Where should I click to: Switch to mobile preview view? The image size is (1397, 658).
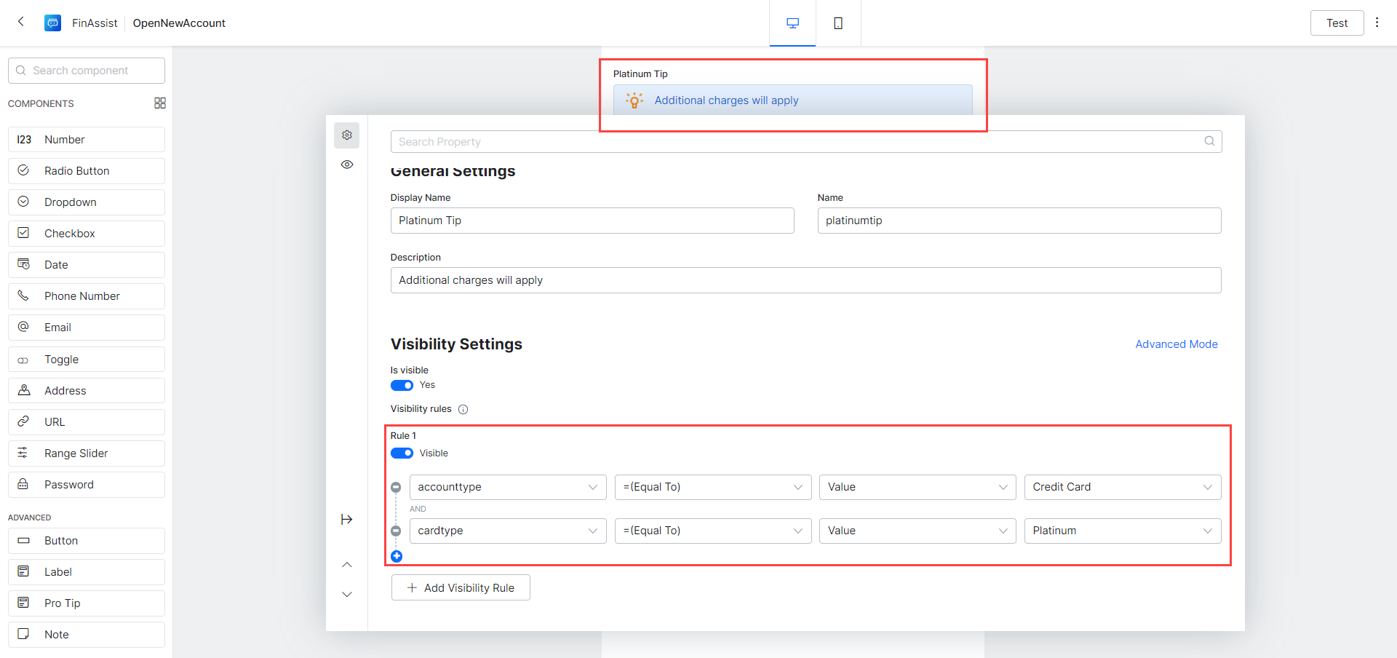838,23
